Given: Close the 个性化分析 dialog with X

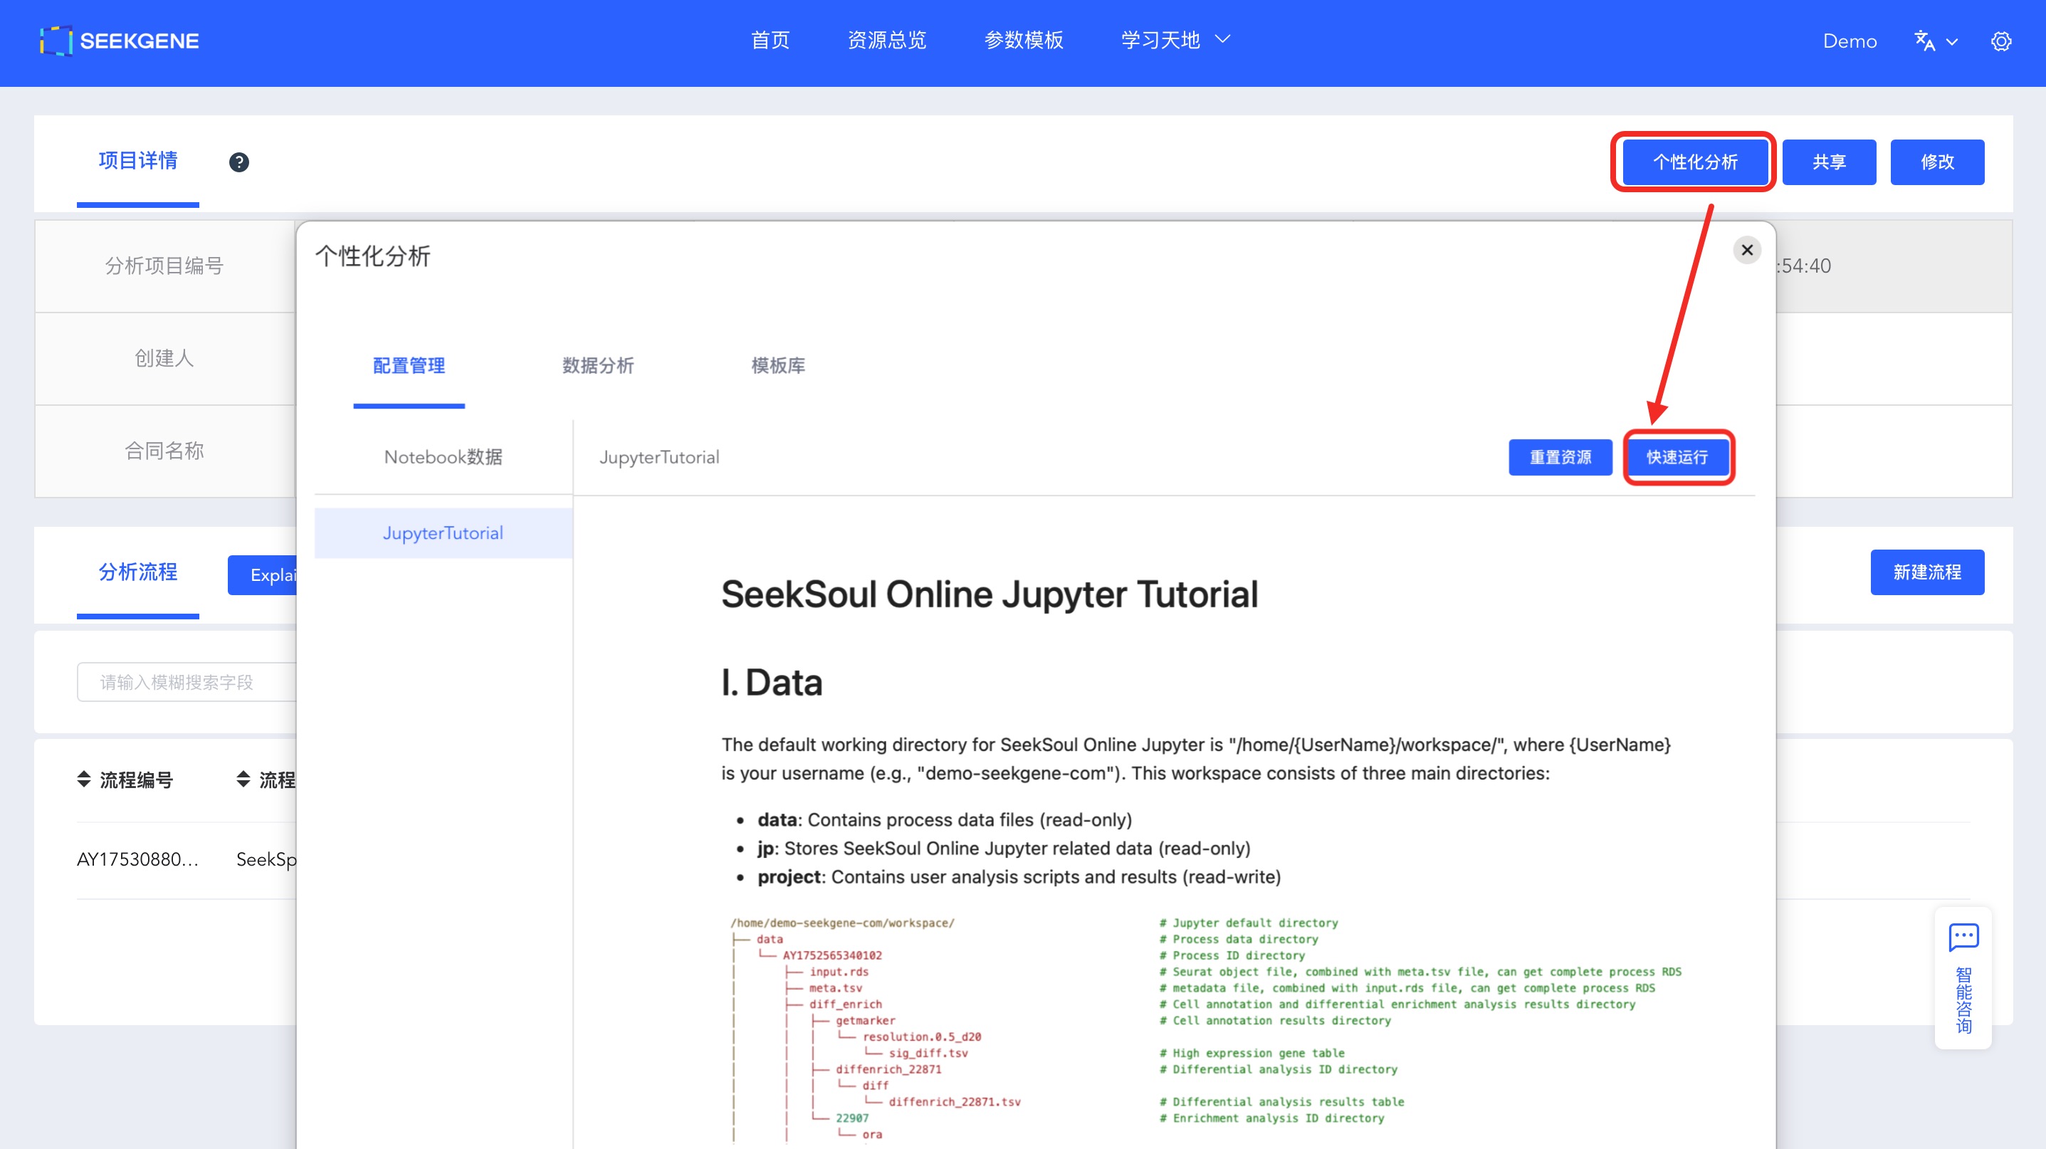Looking at the screenshot, I should coord(1746,250).
